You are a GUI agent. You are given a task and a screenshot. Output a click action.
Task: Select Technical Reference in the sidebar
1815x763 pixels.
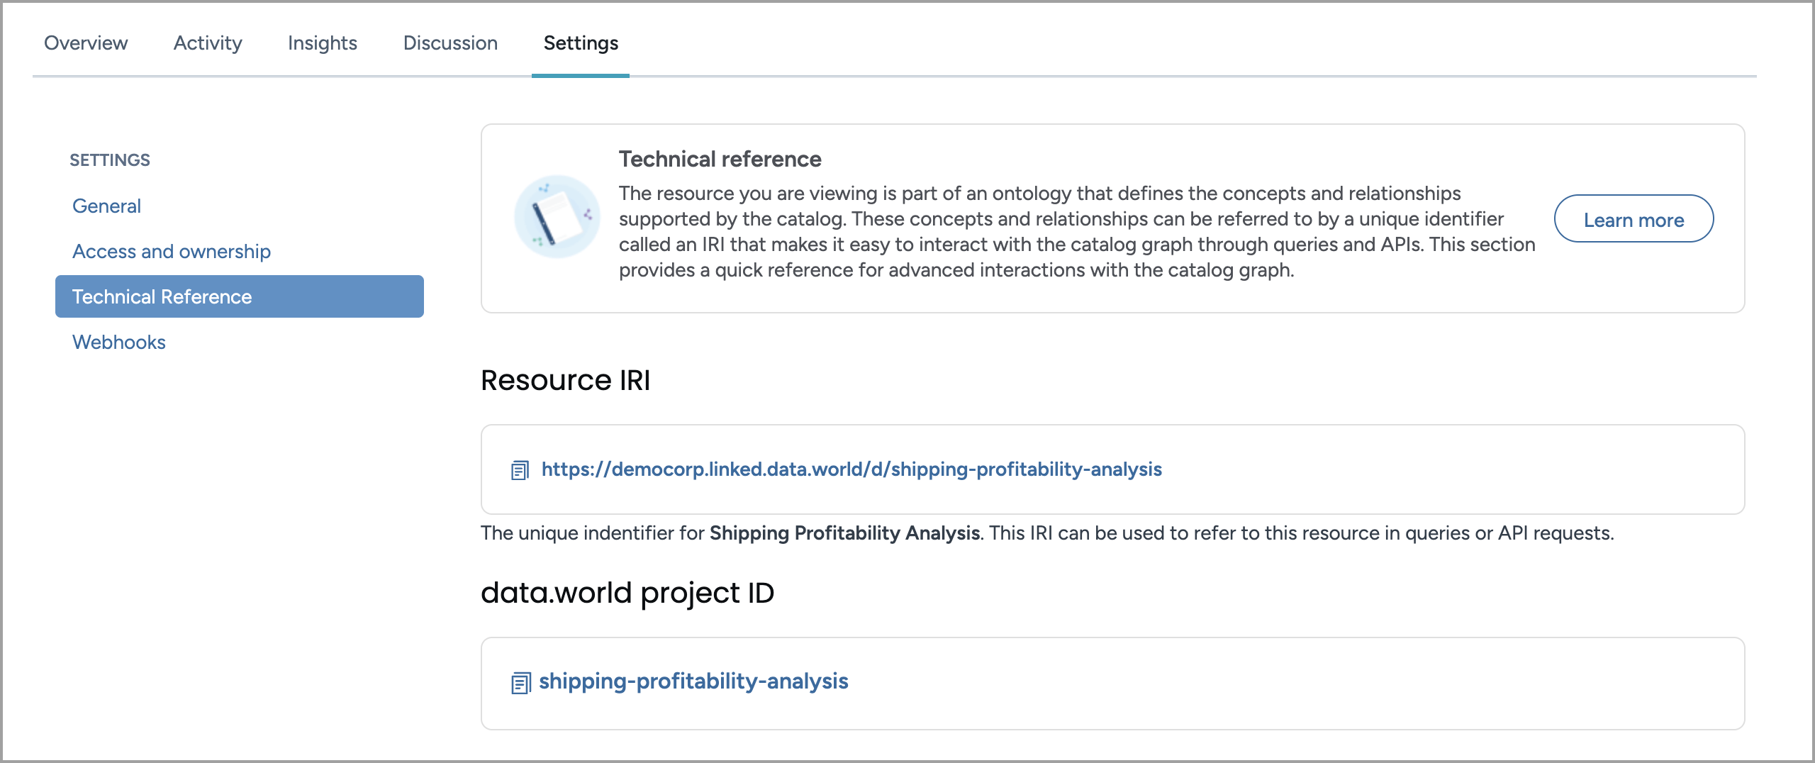tap(240, 296)
